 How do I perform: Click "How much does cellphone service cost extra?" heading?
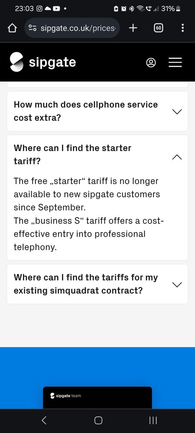point(86,111)
